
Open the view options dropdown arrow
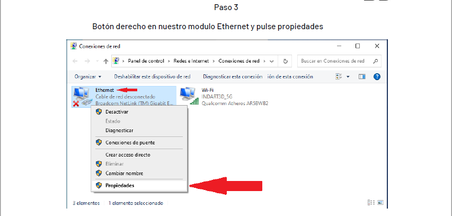pos(348,77)
